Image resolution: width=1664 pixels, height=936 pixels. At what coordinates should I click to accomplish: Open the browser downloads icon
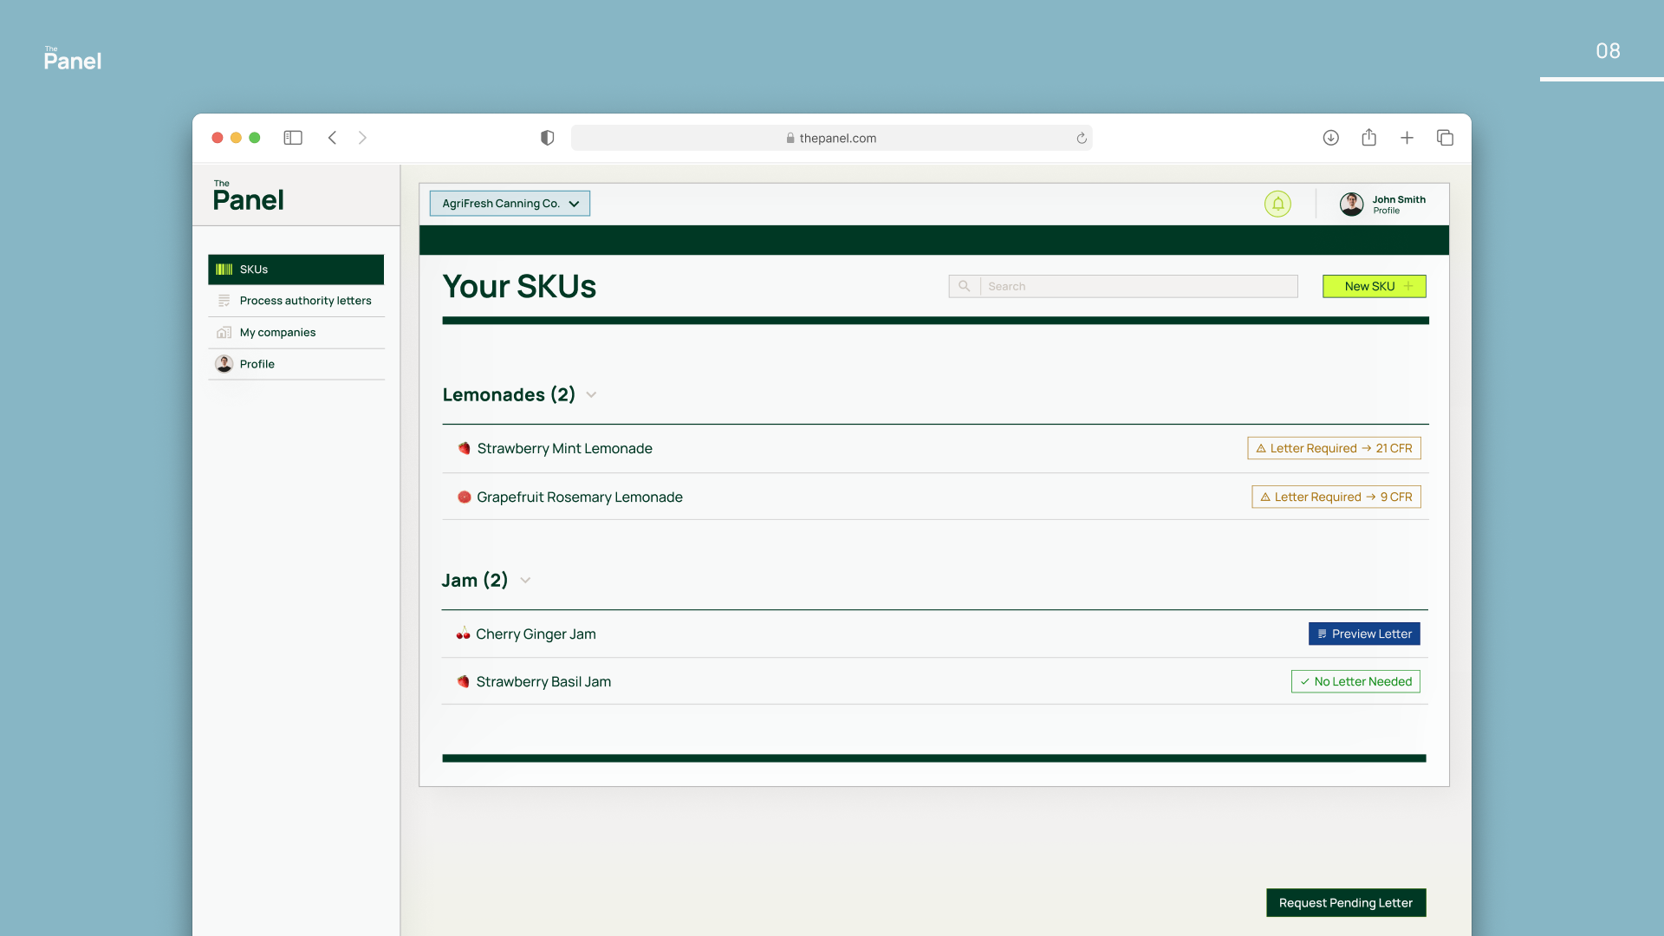point(1330,138)
